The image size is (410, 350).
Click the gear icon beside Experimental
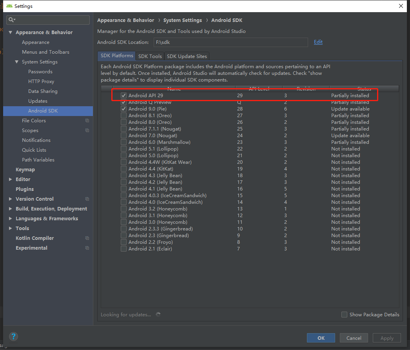click(x=87, y=248)
